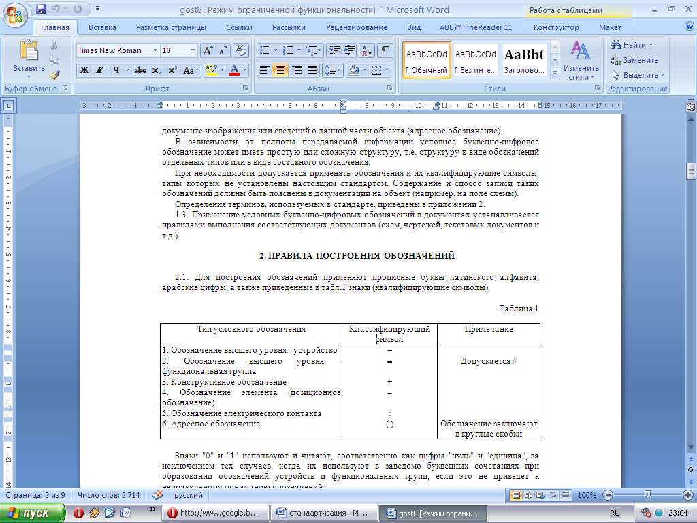Image resolution: width=697 pixels, height=523 pixels.
Task: Adjust the zoom slider handle
Action: [x=647, y=495]
